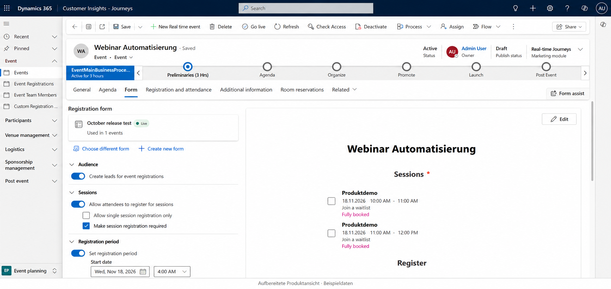Image resolution: width=611 pixels, height=289 pixels.
Task: Click the Search box
Action: click(x=306, y=8)
